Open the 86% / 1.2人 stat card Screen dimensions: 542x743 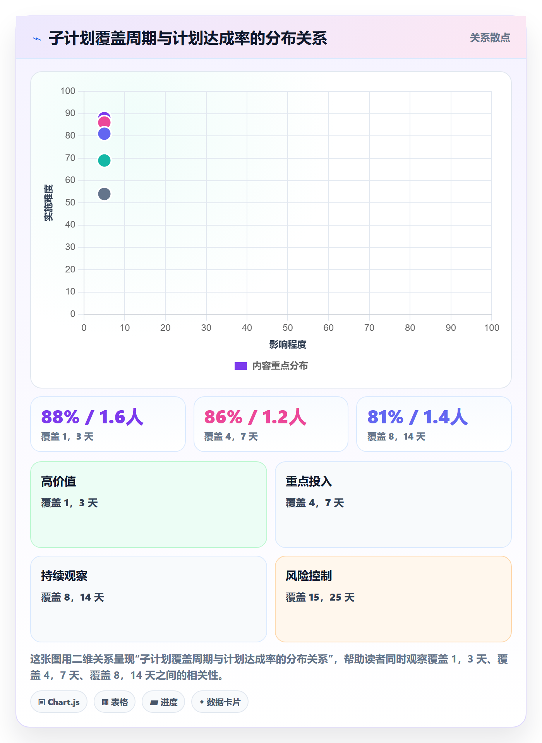click(x=271, y=424)
